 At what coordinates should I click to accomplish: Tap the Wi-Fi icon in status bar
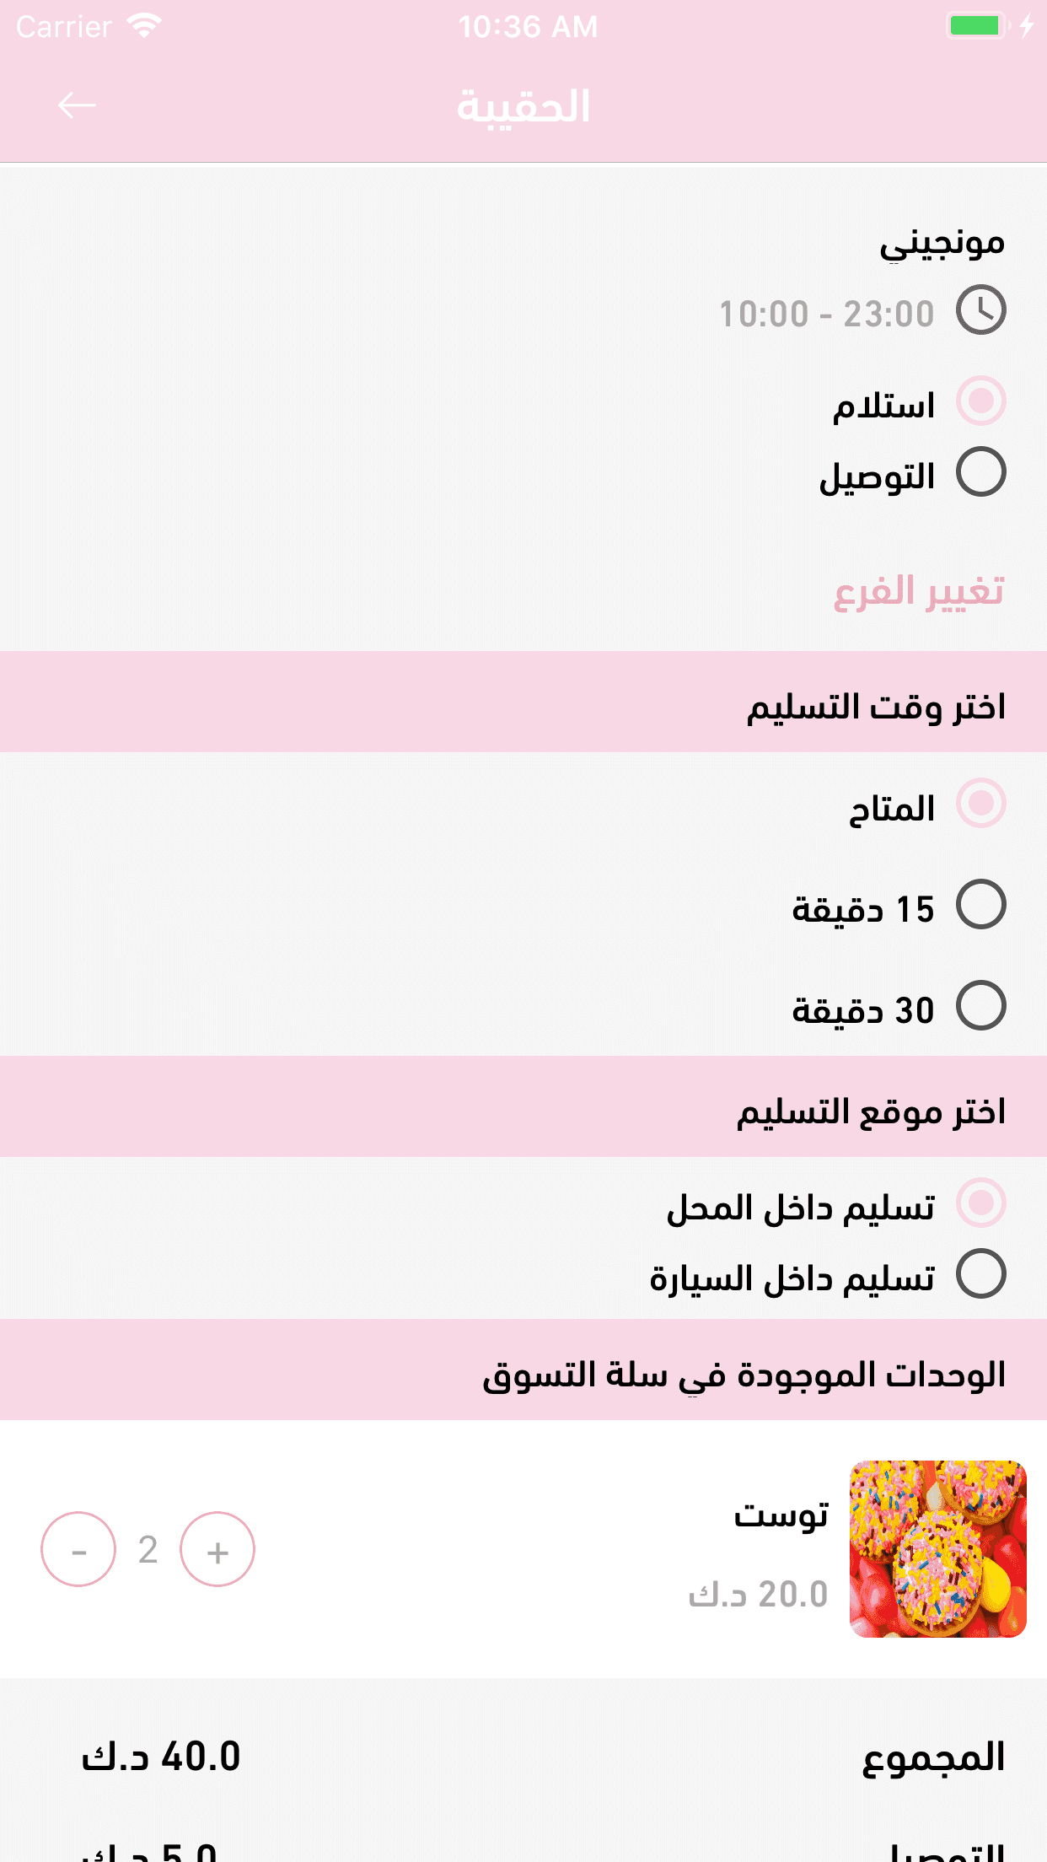click(x=145, y=26)
